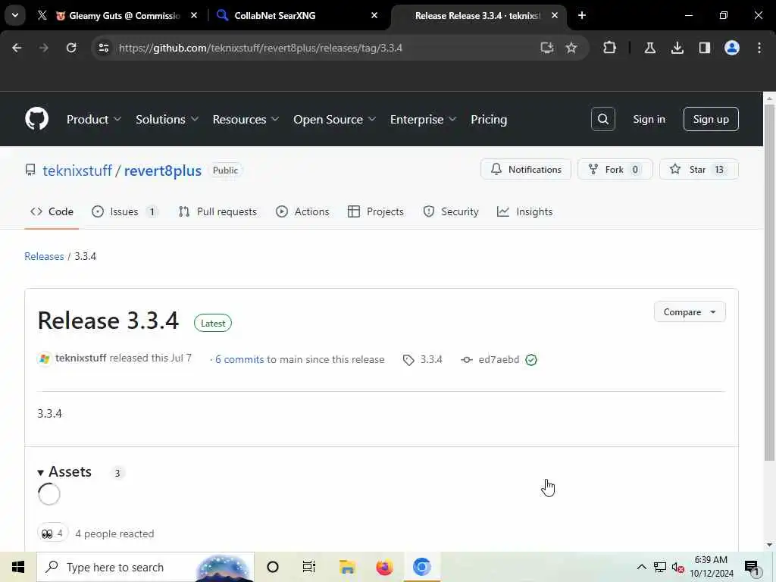Switch to the Projects tab
Screen dimensions: 776x582
pyautogui.click(x=376, y=212)
